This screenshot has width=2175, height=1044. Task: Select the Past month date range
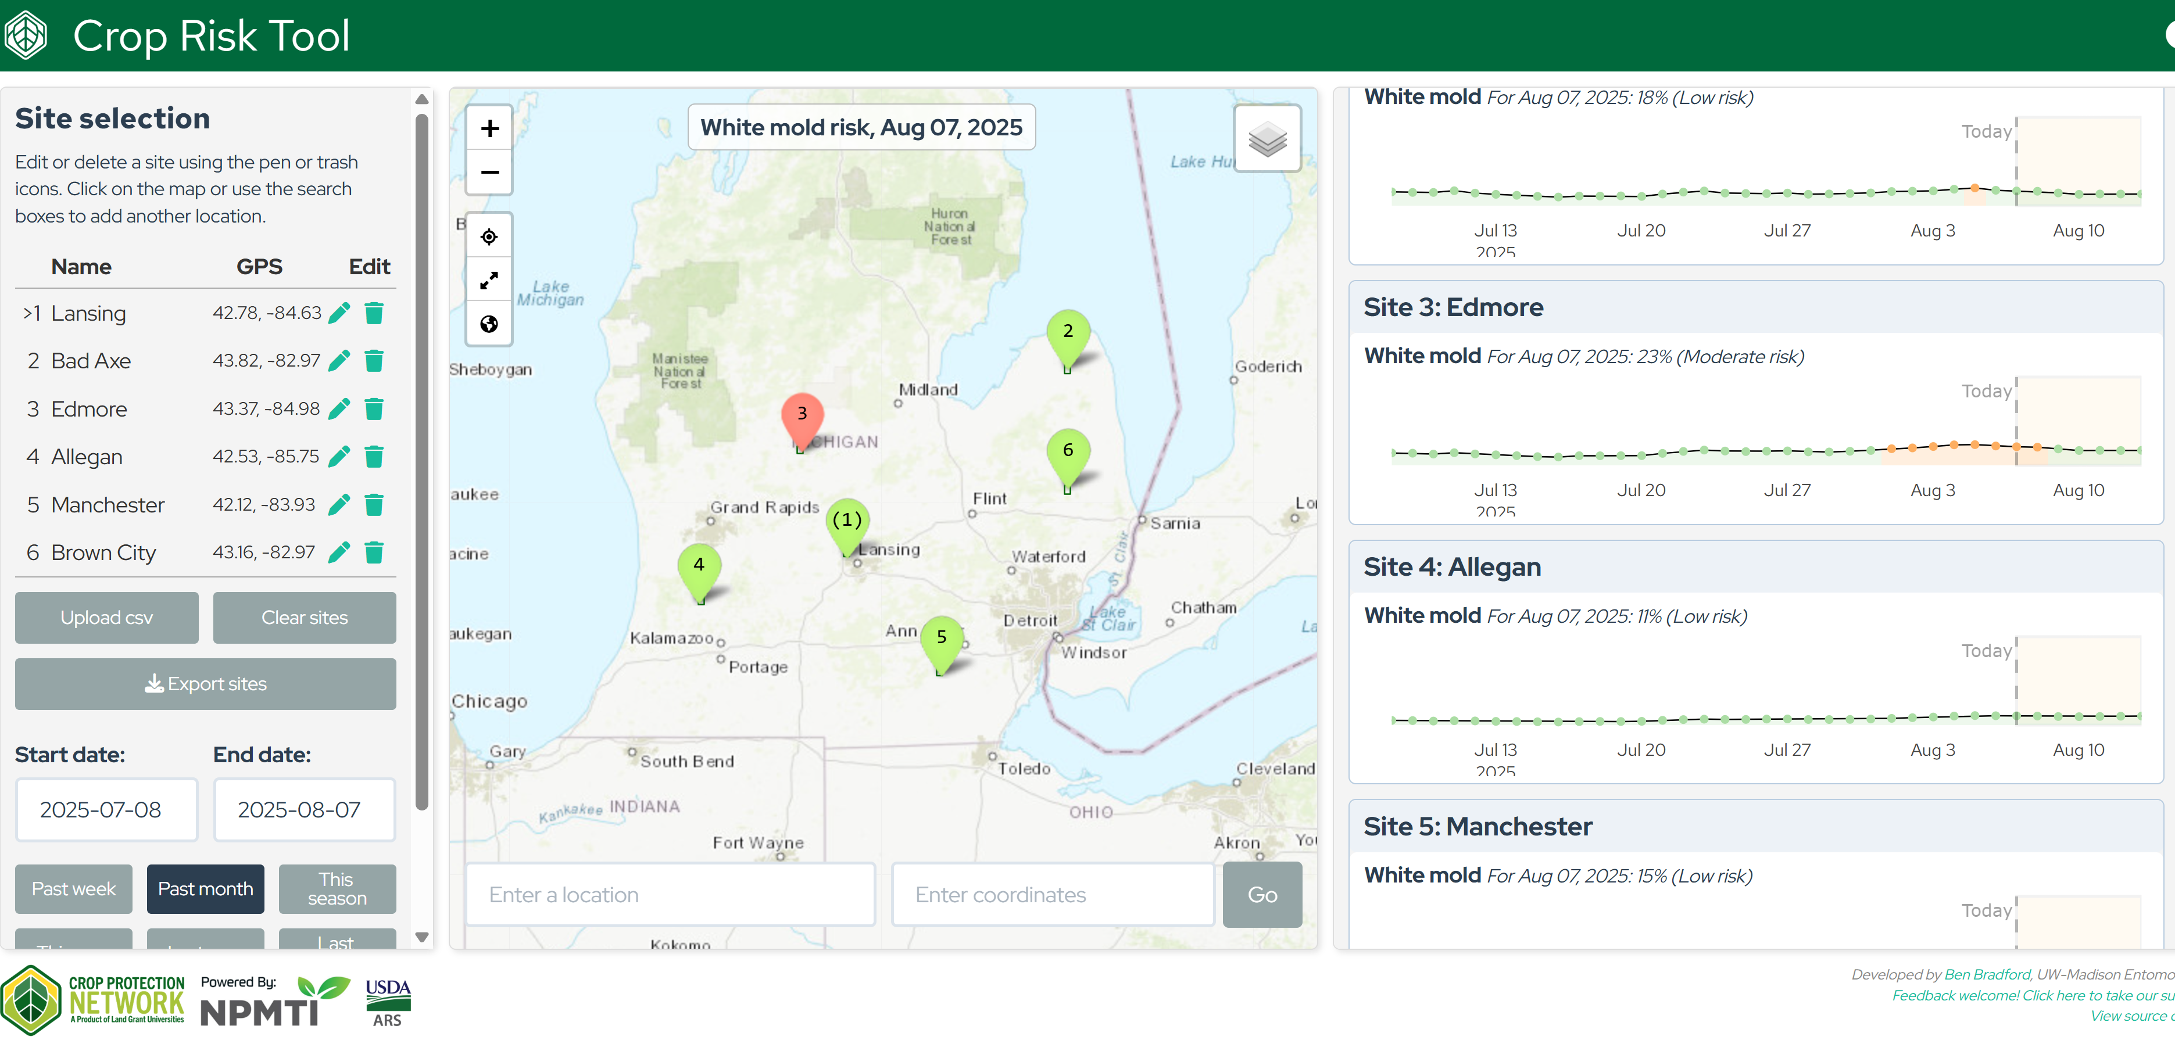(x=205, y=889)
